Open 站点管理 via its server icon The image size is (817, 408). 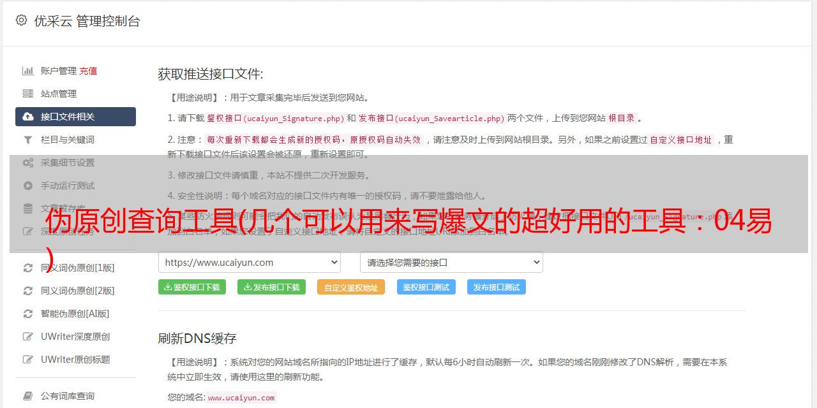tap(27, 94)
